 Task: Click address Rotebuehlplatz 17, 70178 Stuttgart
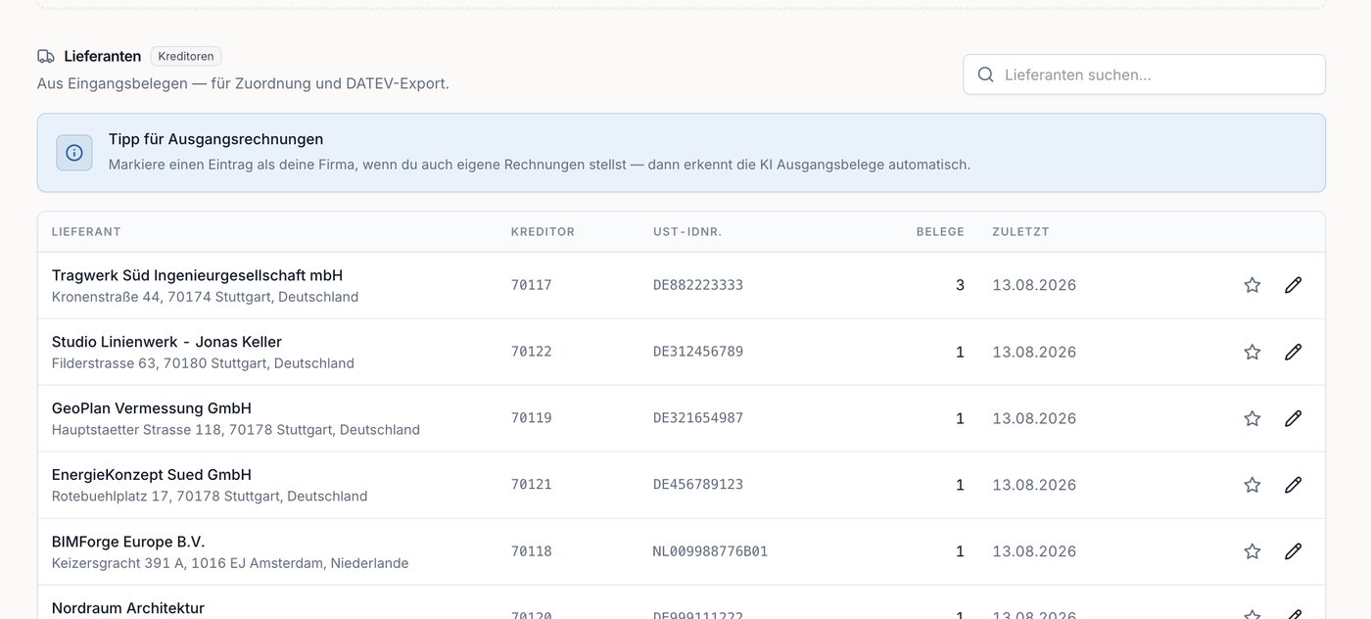click(x=210, y=497)
